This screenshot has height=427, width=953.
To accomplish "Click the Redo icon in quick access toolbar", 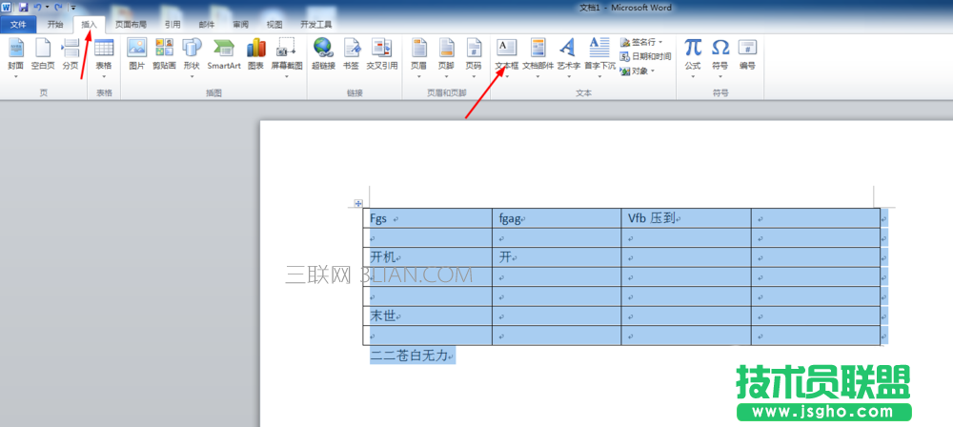I will [58, 8].
